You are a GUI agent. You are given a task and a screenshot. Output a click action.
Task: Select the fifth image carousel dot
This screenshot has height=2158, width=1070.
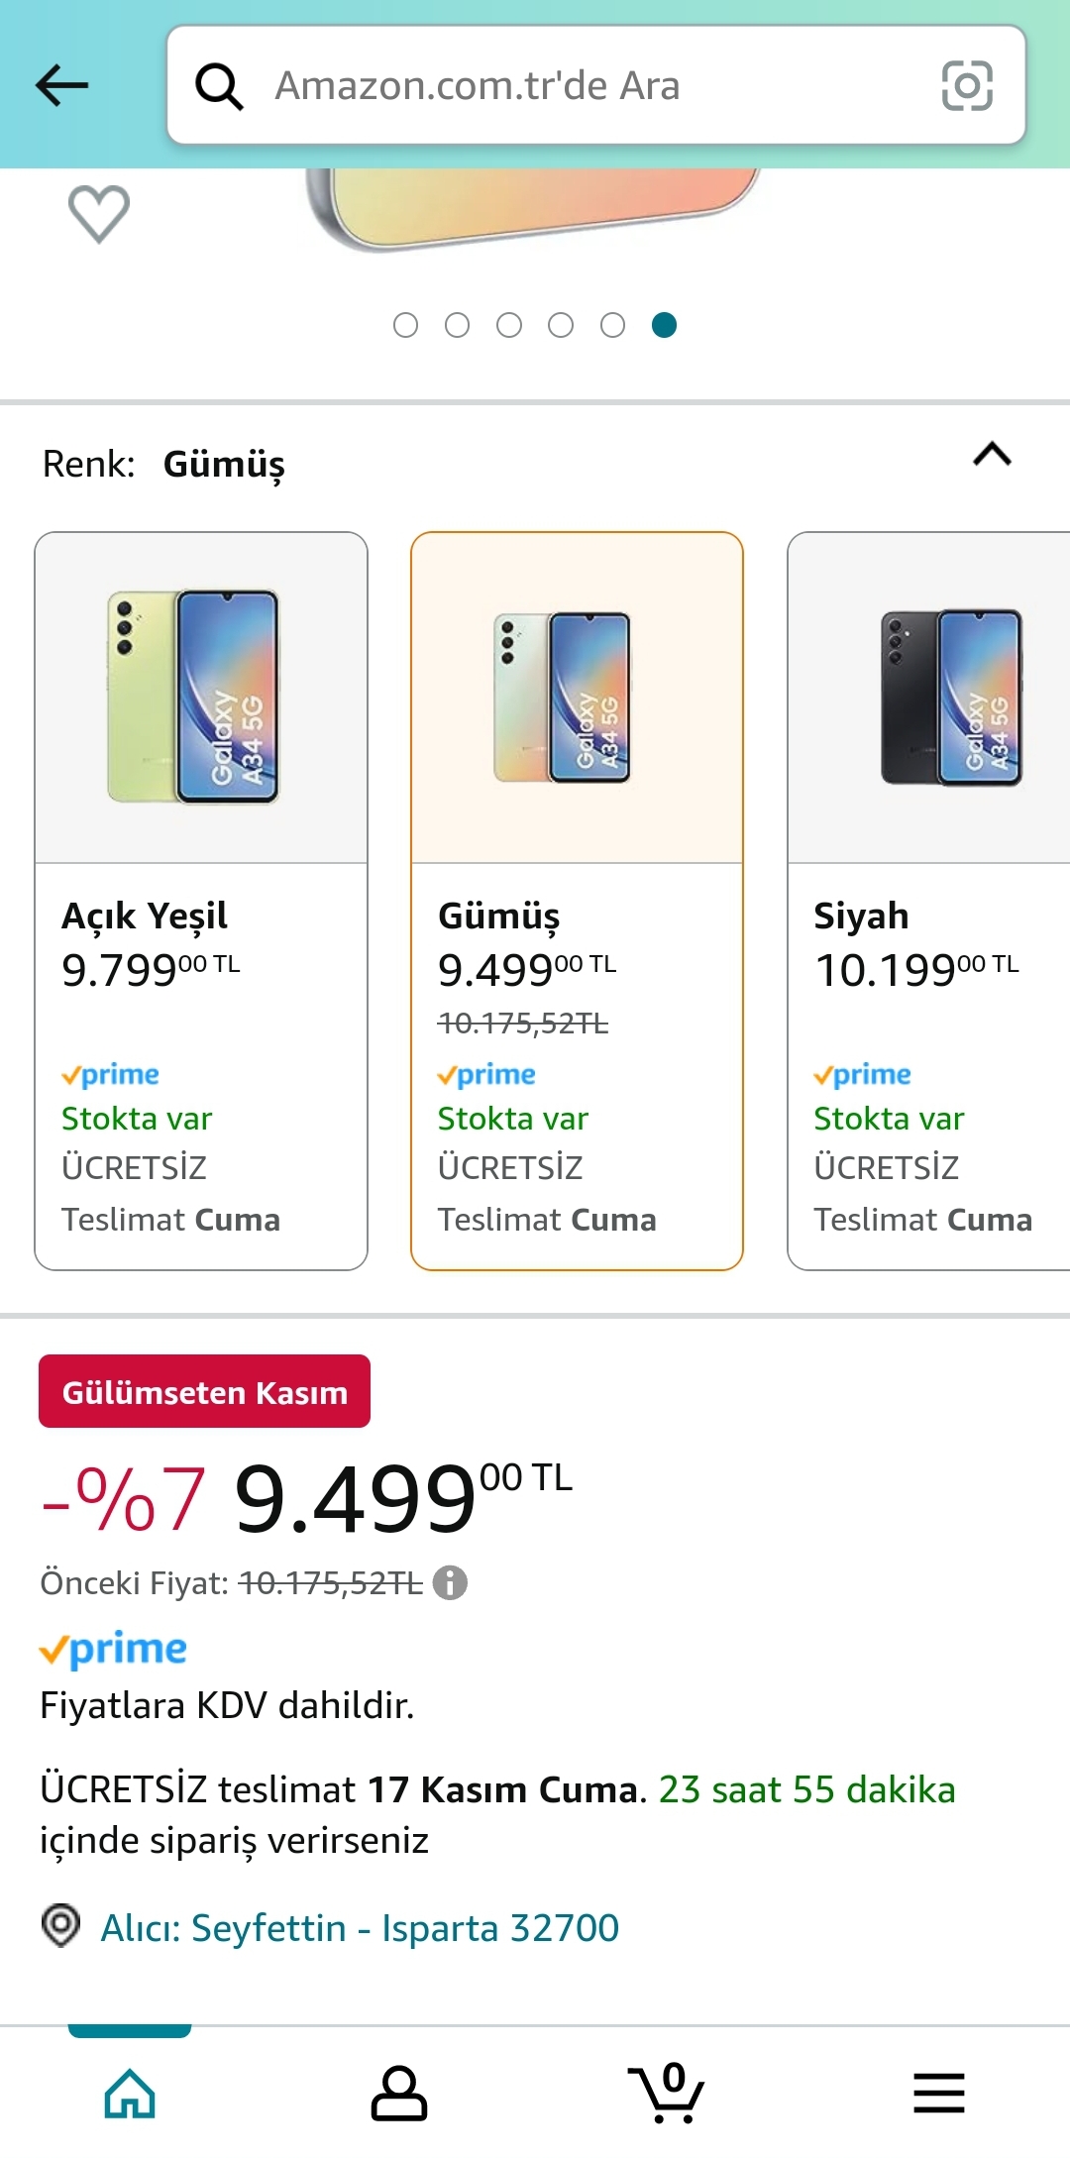pyautogui.click(x=612, y=325)
